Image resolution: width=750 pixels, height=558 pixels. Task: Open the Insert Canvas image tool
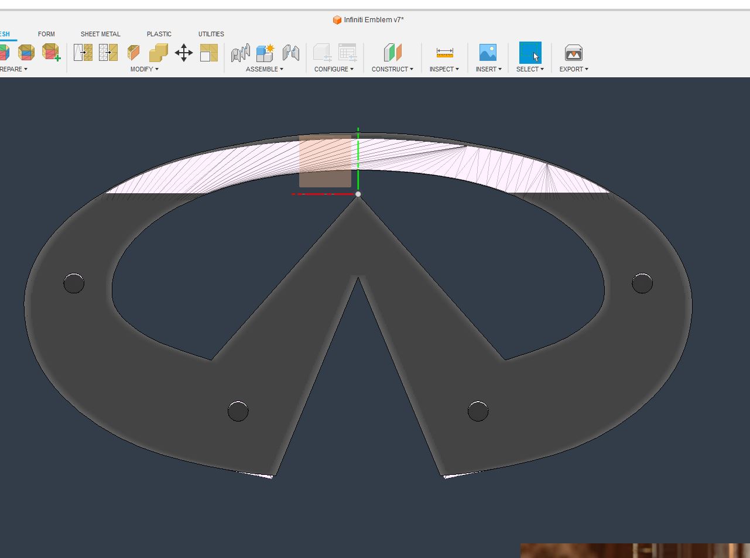(x=488, y=53)
